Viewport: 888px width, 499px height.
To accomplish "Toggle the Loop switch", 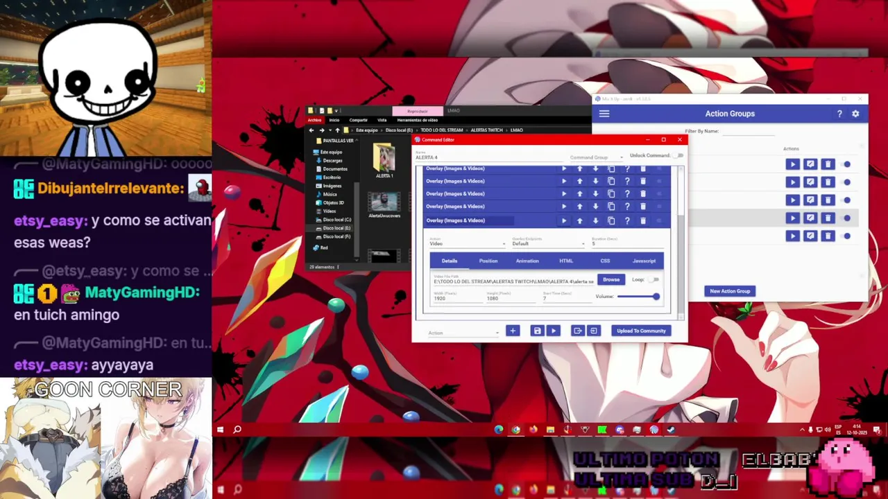I will pyautogui.click(x=654, y=279).
